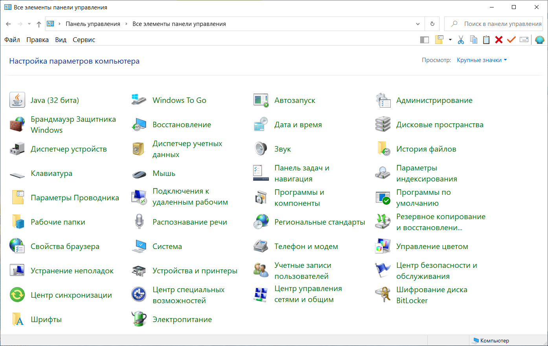Click the Classic Shell seashell icon

click(x=539, y=40)
